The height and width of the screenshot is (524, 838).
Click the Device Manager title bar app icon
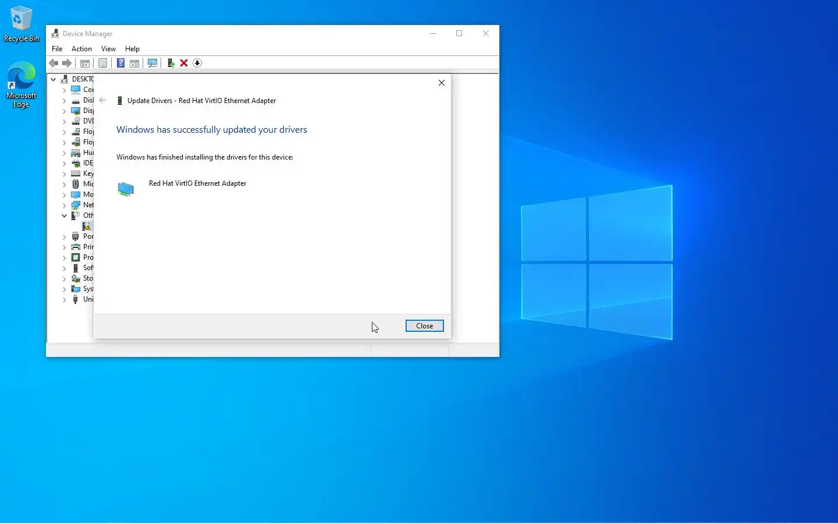(x=55, y=34)
